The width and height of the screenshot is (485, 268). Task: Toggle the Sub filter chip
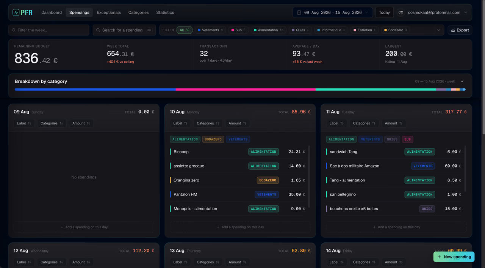[x=239, y=30]
